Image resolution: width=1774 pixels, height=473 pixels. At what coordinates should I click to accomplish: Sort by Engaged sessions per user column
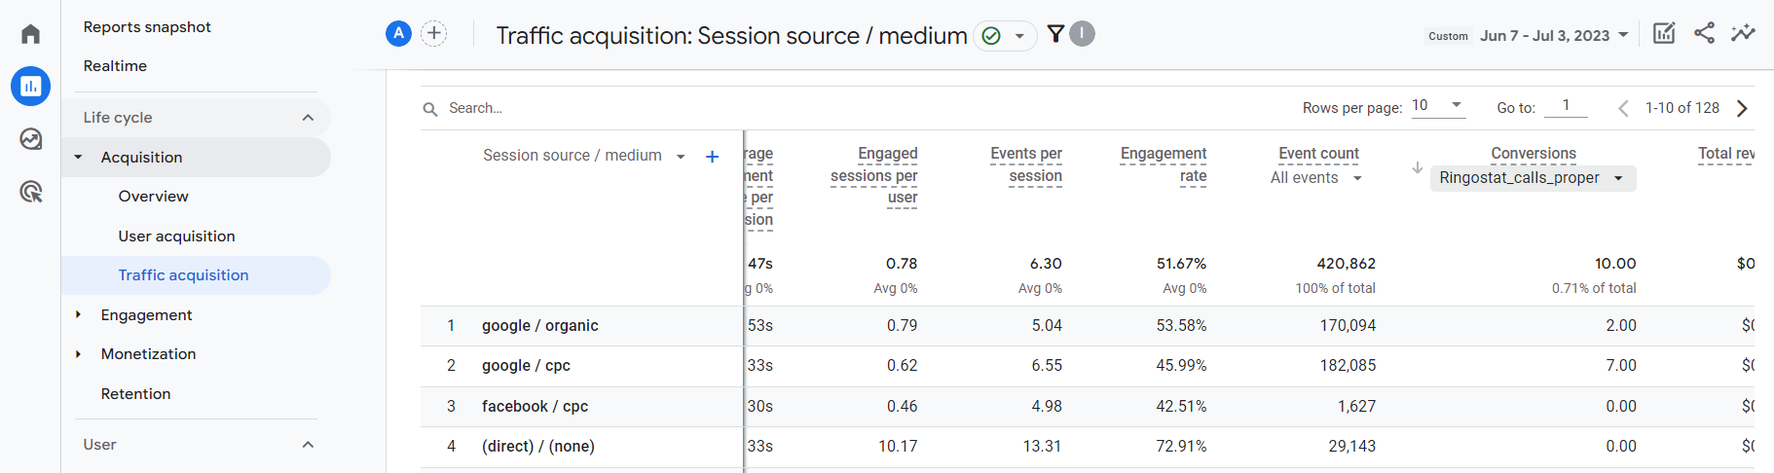coord(873,175)
